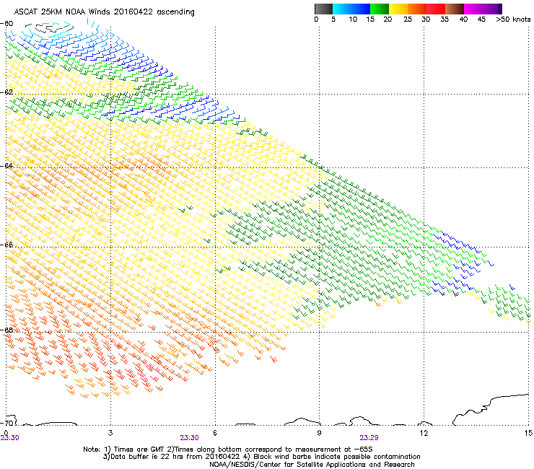Click the longitude axis label '12'
Image resolution: width=534 pixels, height=469 pixels.
(424, 433)
